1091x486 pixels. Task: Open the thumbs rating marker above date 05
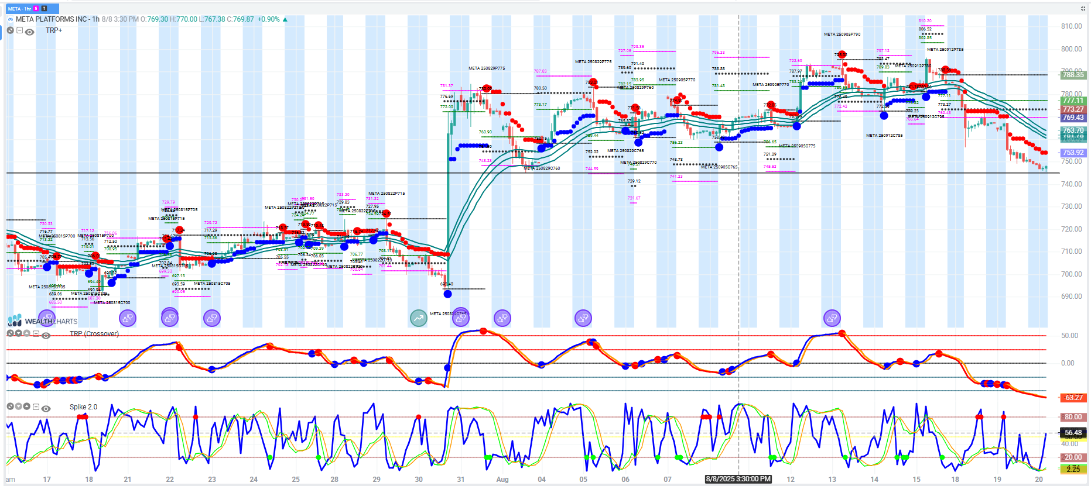pos(583,318)
